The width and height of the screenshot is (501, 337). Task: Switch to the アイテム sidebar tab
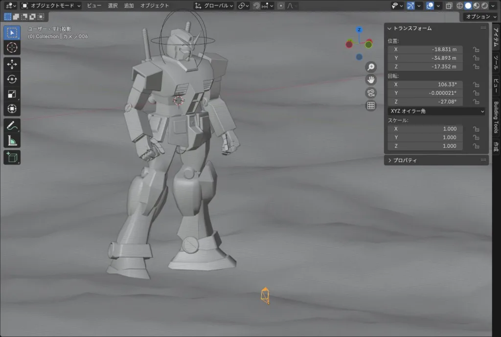(x=496, y=37)
